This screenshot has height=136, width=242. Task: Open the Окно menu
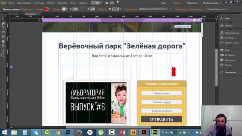[x=73, y=3]
